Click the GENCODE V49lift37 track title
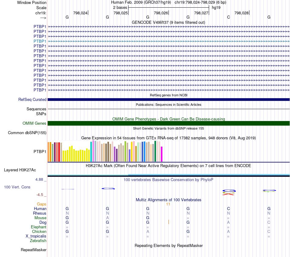The width and height of the screenshot is (290, 257). (x=169, y=22)
